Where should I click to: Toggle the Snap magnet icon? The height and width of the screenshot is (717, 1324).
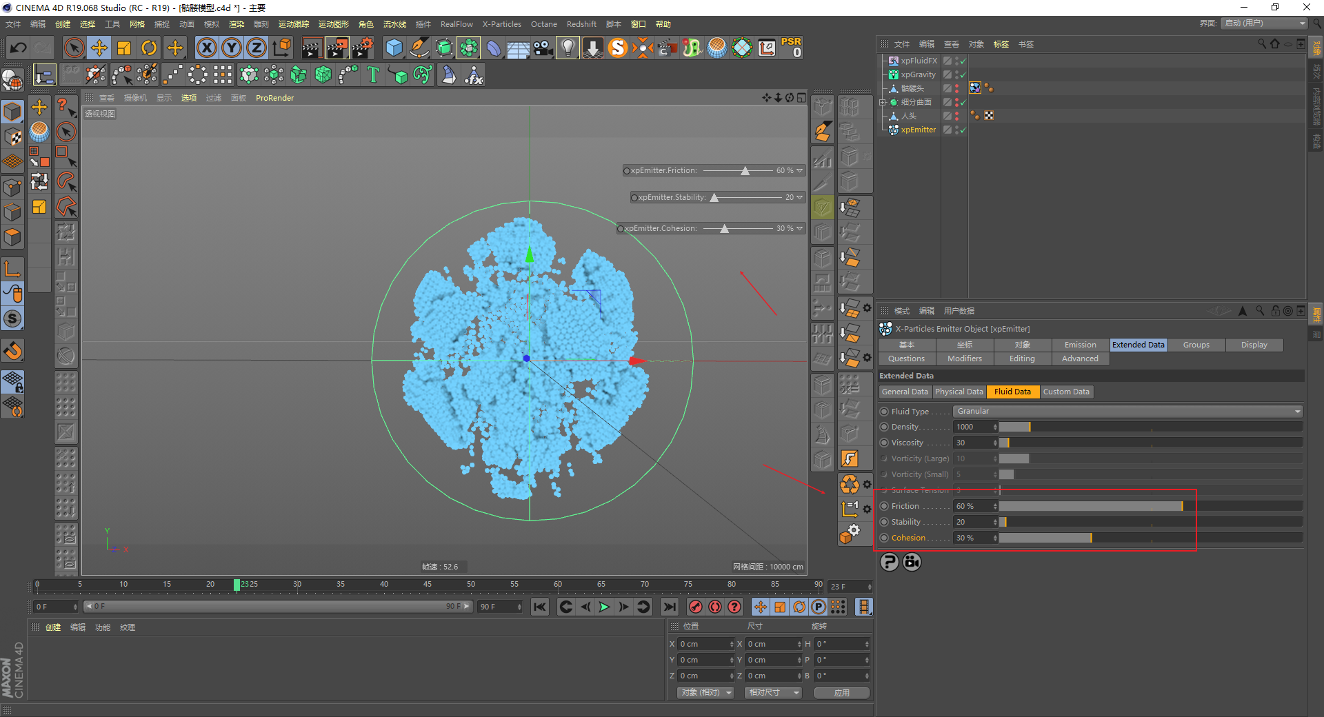coord(12,352)
